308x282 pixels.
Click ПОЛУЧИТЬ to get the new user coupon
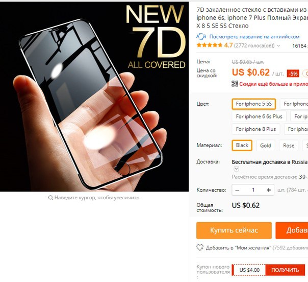pos(285,270)
